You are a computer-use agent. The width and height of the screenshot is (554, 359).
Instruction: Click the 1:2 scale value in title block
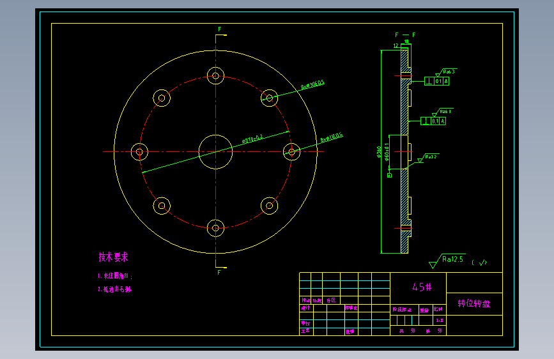[440, 321]
